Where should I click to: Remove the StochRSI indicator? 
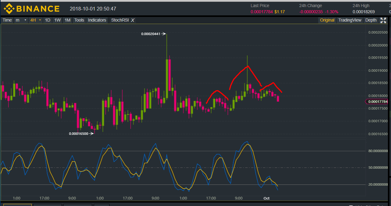pos(133,20)
